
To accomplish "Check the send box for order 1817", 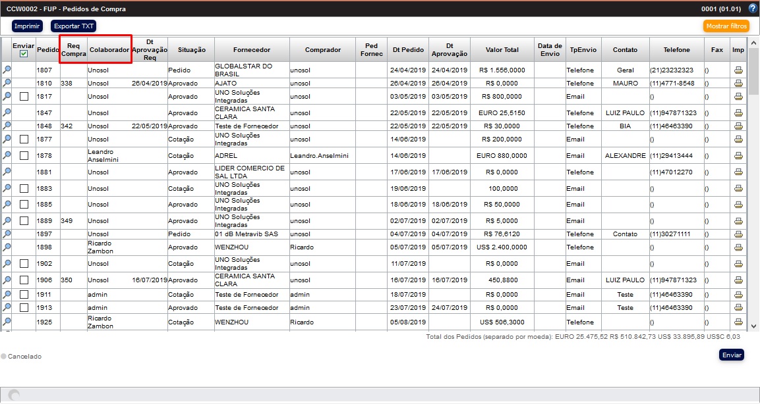I will 24,97.
